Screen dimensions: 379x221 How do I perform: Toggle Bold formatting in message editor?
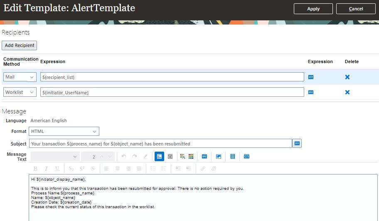tap(35, 169)
